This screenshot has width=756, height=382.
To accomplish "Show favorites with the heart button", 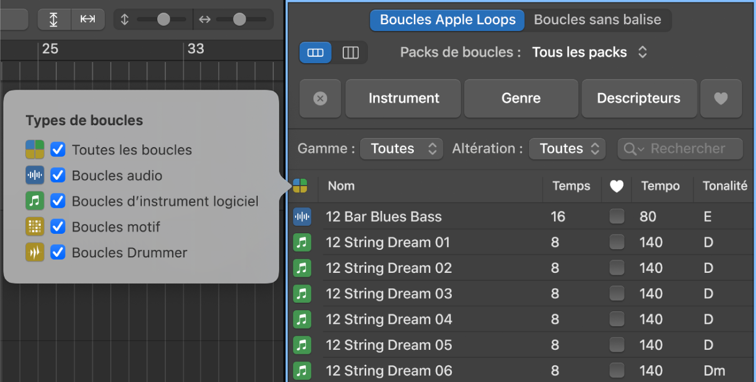I will pyautogui.click(x=721, y=98).
